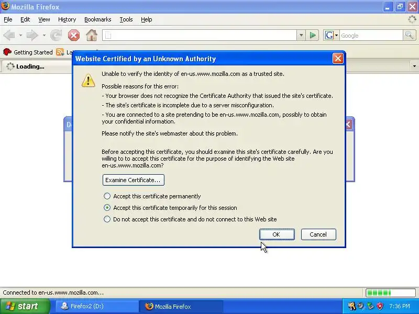Open the Getting Started bookmark
The width and height of the screenshot is (419, 314).
click(x=28, y=52)
